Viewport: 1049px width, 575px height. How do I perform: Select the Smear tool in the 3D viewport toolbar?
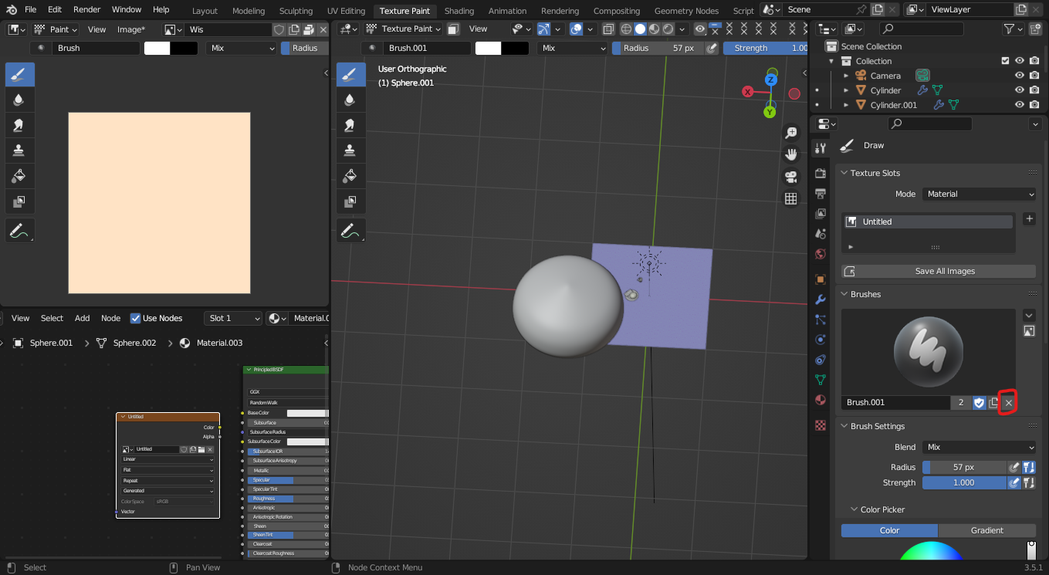click(350, 125)
